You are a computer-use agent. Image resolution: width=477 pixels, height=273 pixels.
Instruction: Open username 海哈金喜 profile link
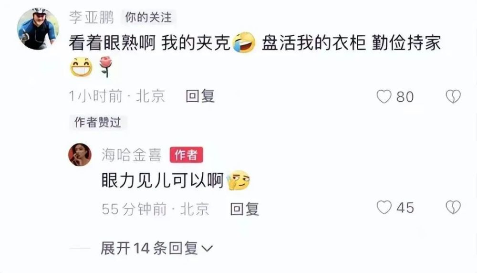pos(132,155)
